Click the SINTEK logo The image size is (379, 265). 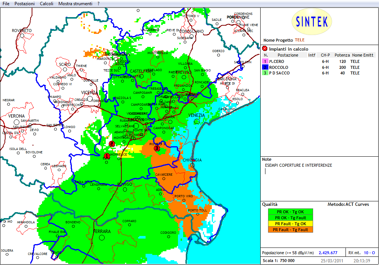coord(312,22)
